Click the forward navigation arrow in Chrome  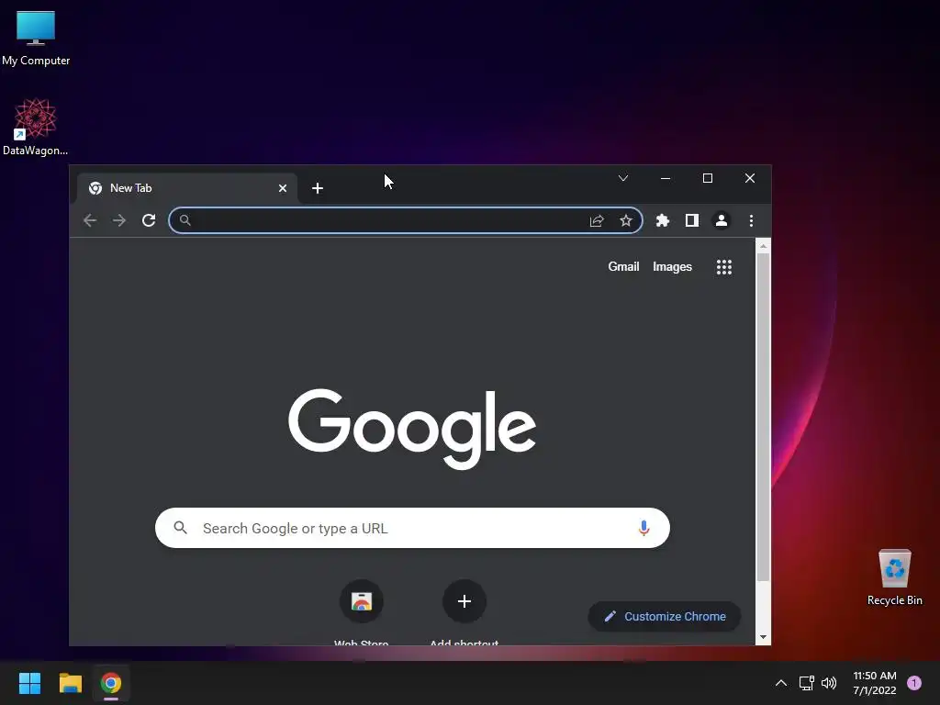[119, 220]
